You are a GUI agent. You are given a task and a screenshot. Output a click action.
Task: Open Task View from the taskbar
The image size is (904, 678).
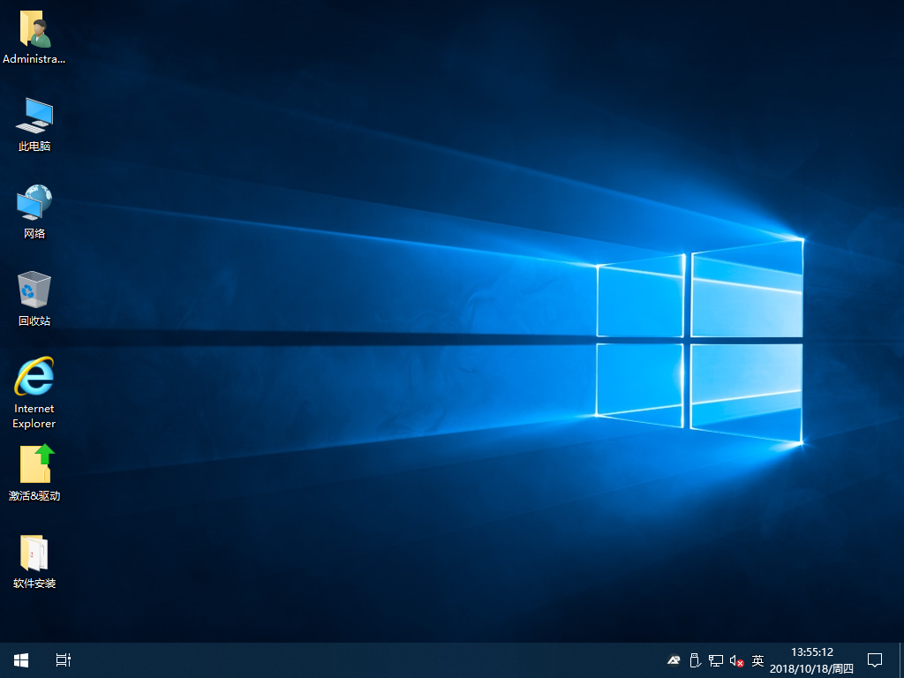click(x=64, y=659)
